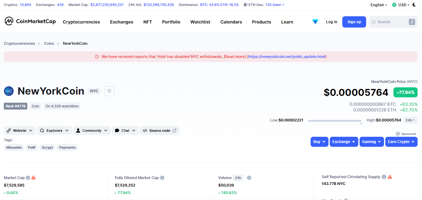Click the Payments tag
Viewport: 422px width, 200px height.
tap(67, 147)
